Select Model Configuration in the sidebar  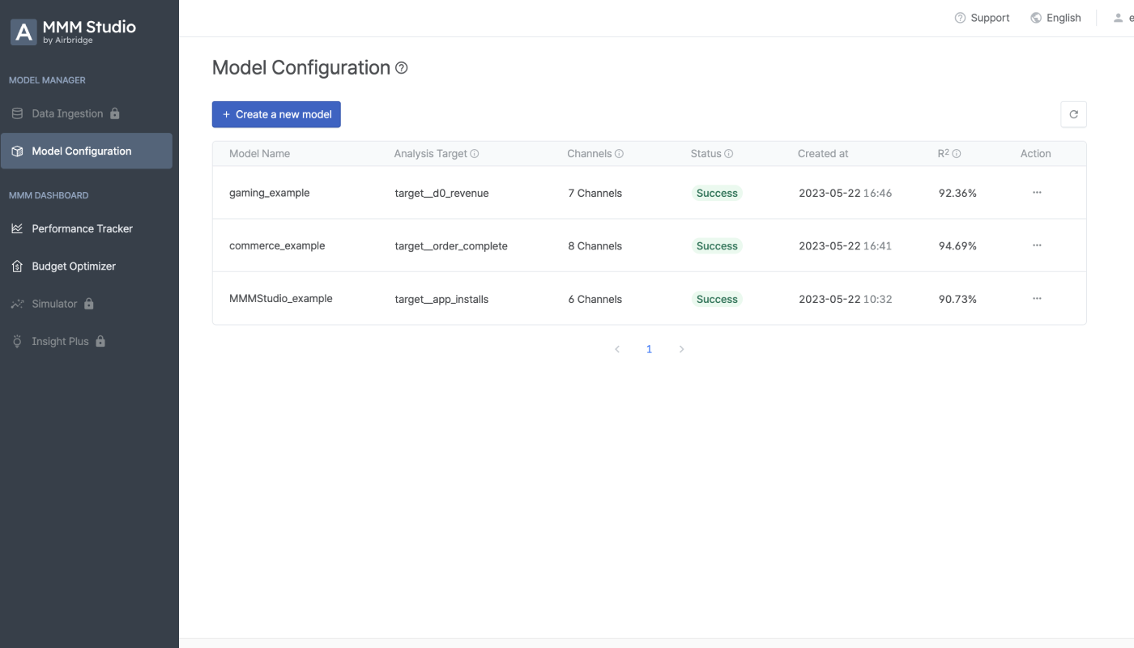pyautogui.click(x=86, y=151)
